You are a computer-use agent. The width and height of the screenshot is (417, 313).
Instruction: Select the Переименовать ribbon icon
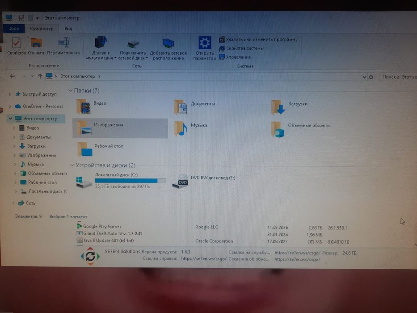pos(63,42)
